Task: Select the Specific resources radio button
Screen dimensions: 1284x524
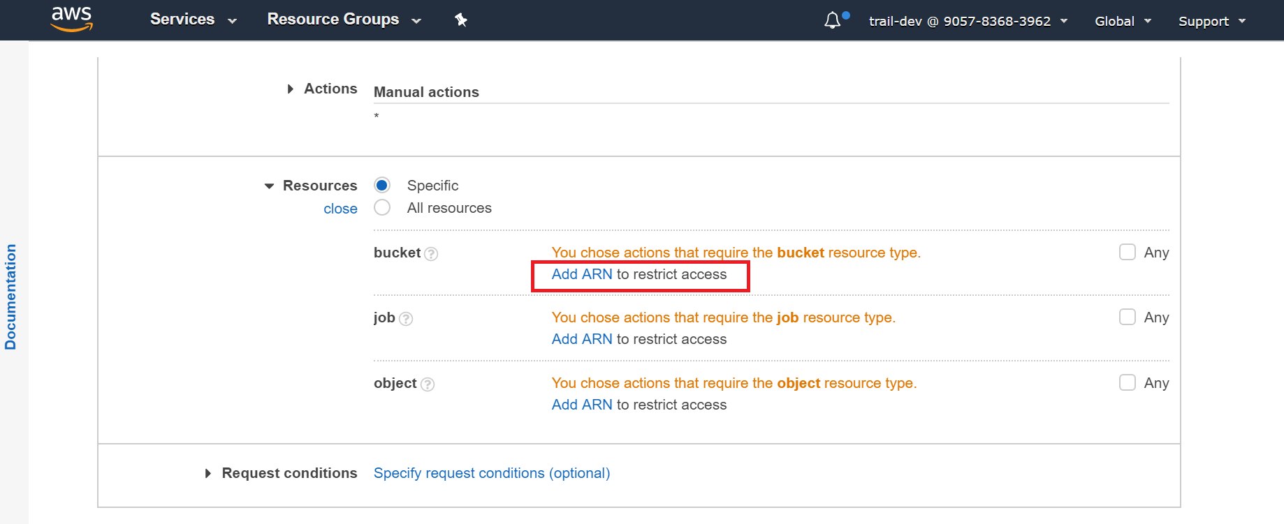Action: pos(382,185)
